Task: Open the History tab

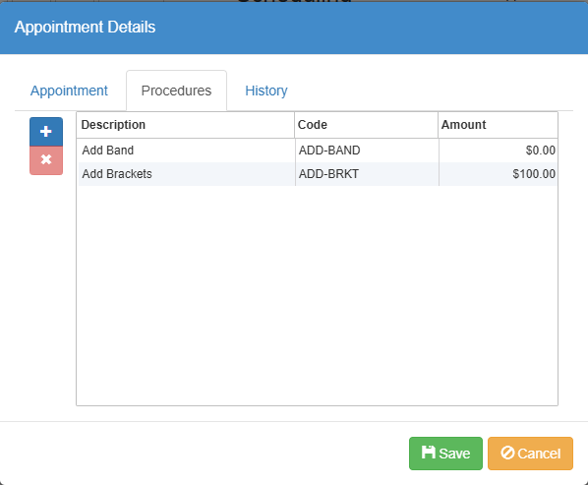Action: pos(266,91)
